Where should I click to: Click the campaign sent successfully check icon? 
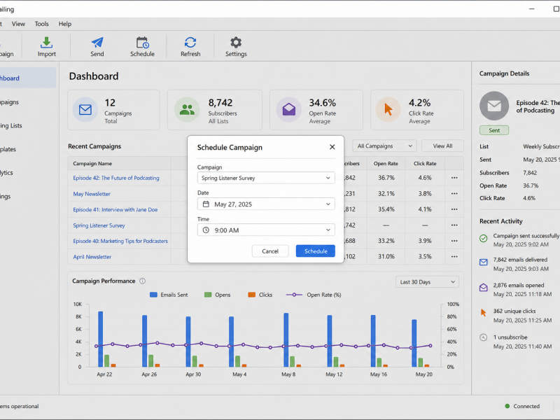483,238
